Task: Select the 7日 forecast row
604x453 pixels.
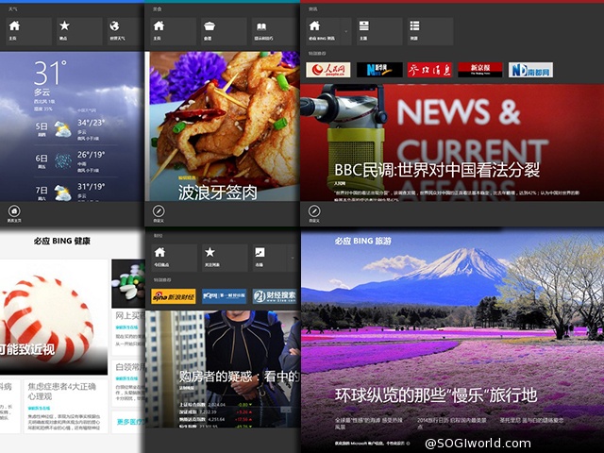Action: click(75, 191)
